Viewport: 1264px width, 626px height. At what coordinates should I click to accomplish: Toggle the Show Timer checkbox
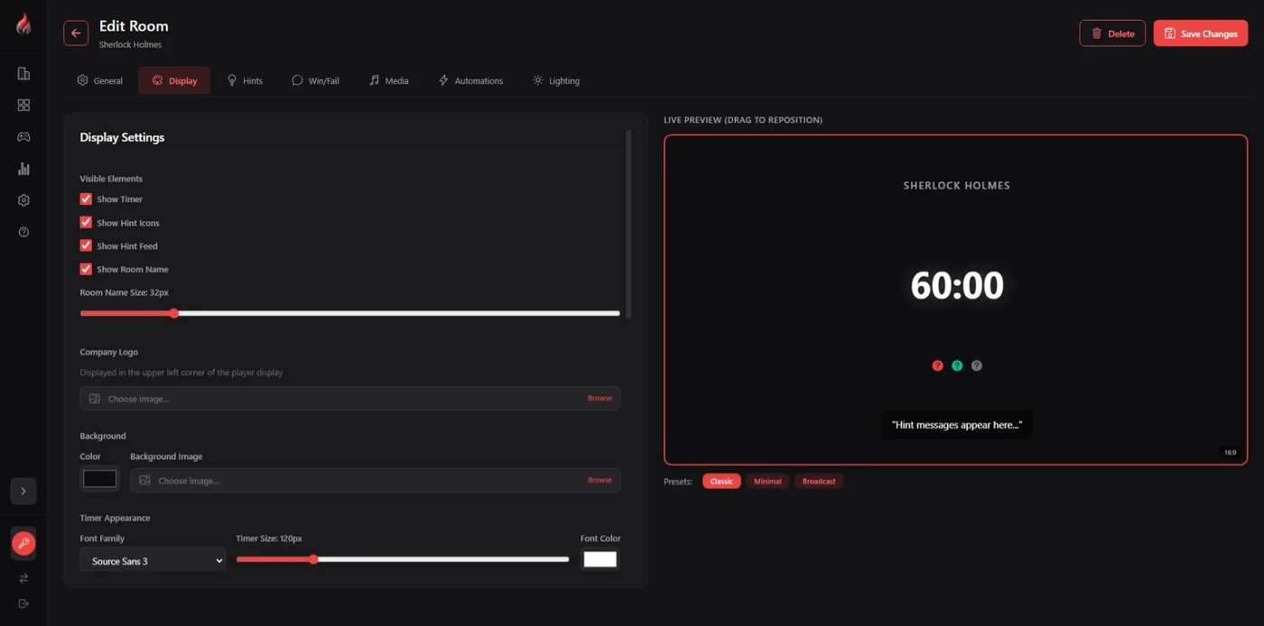point(86,199)
